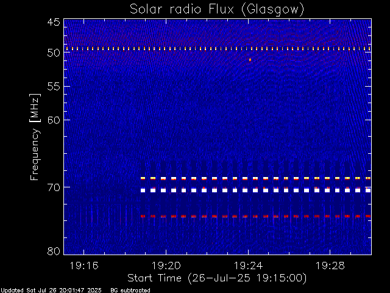The height and width of the screenshot is (293, 390).
Task: Click the 55 MHz tick label
Action: pos(54,87)
